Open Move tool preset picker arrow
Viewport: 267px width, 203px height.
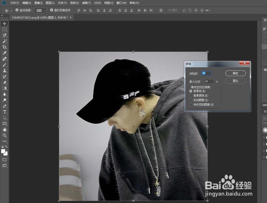coord(11,11)
